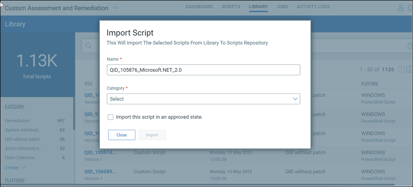
Task: Open the QID_105974 script link
Action: tap(100, 152)
